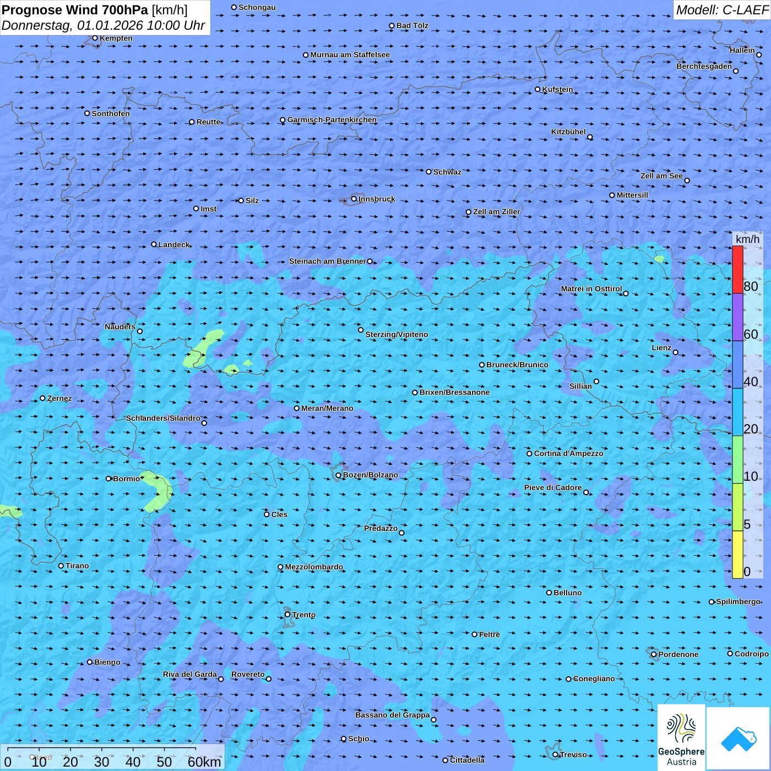The height and width of the screenshot is (771, 771).
Task: Click the 'Pieve di Cadore' label
Action: coord(553,487)
